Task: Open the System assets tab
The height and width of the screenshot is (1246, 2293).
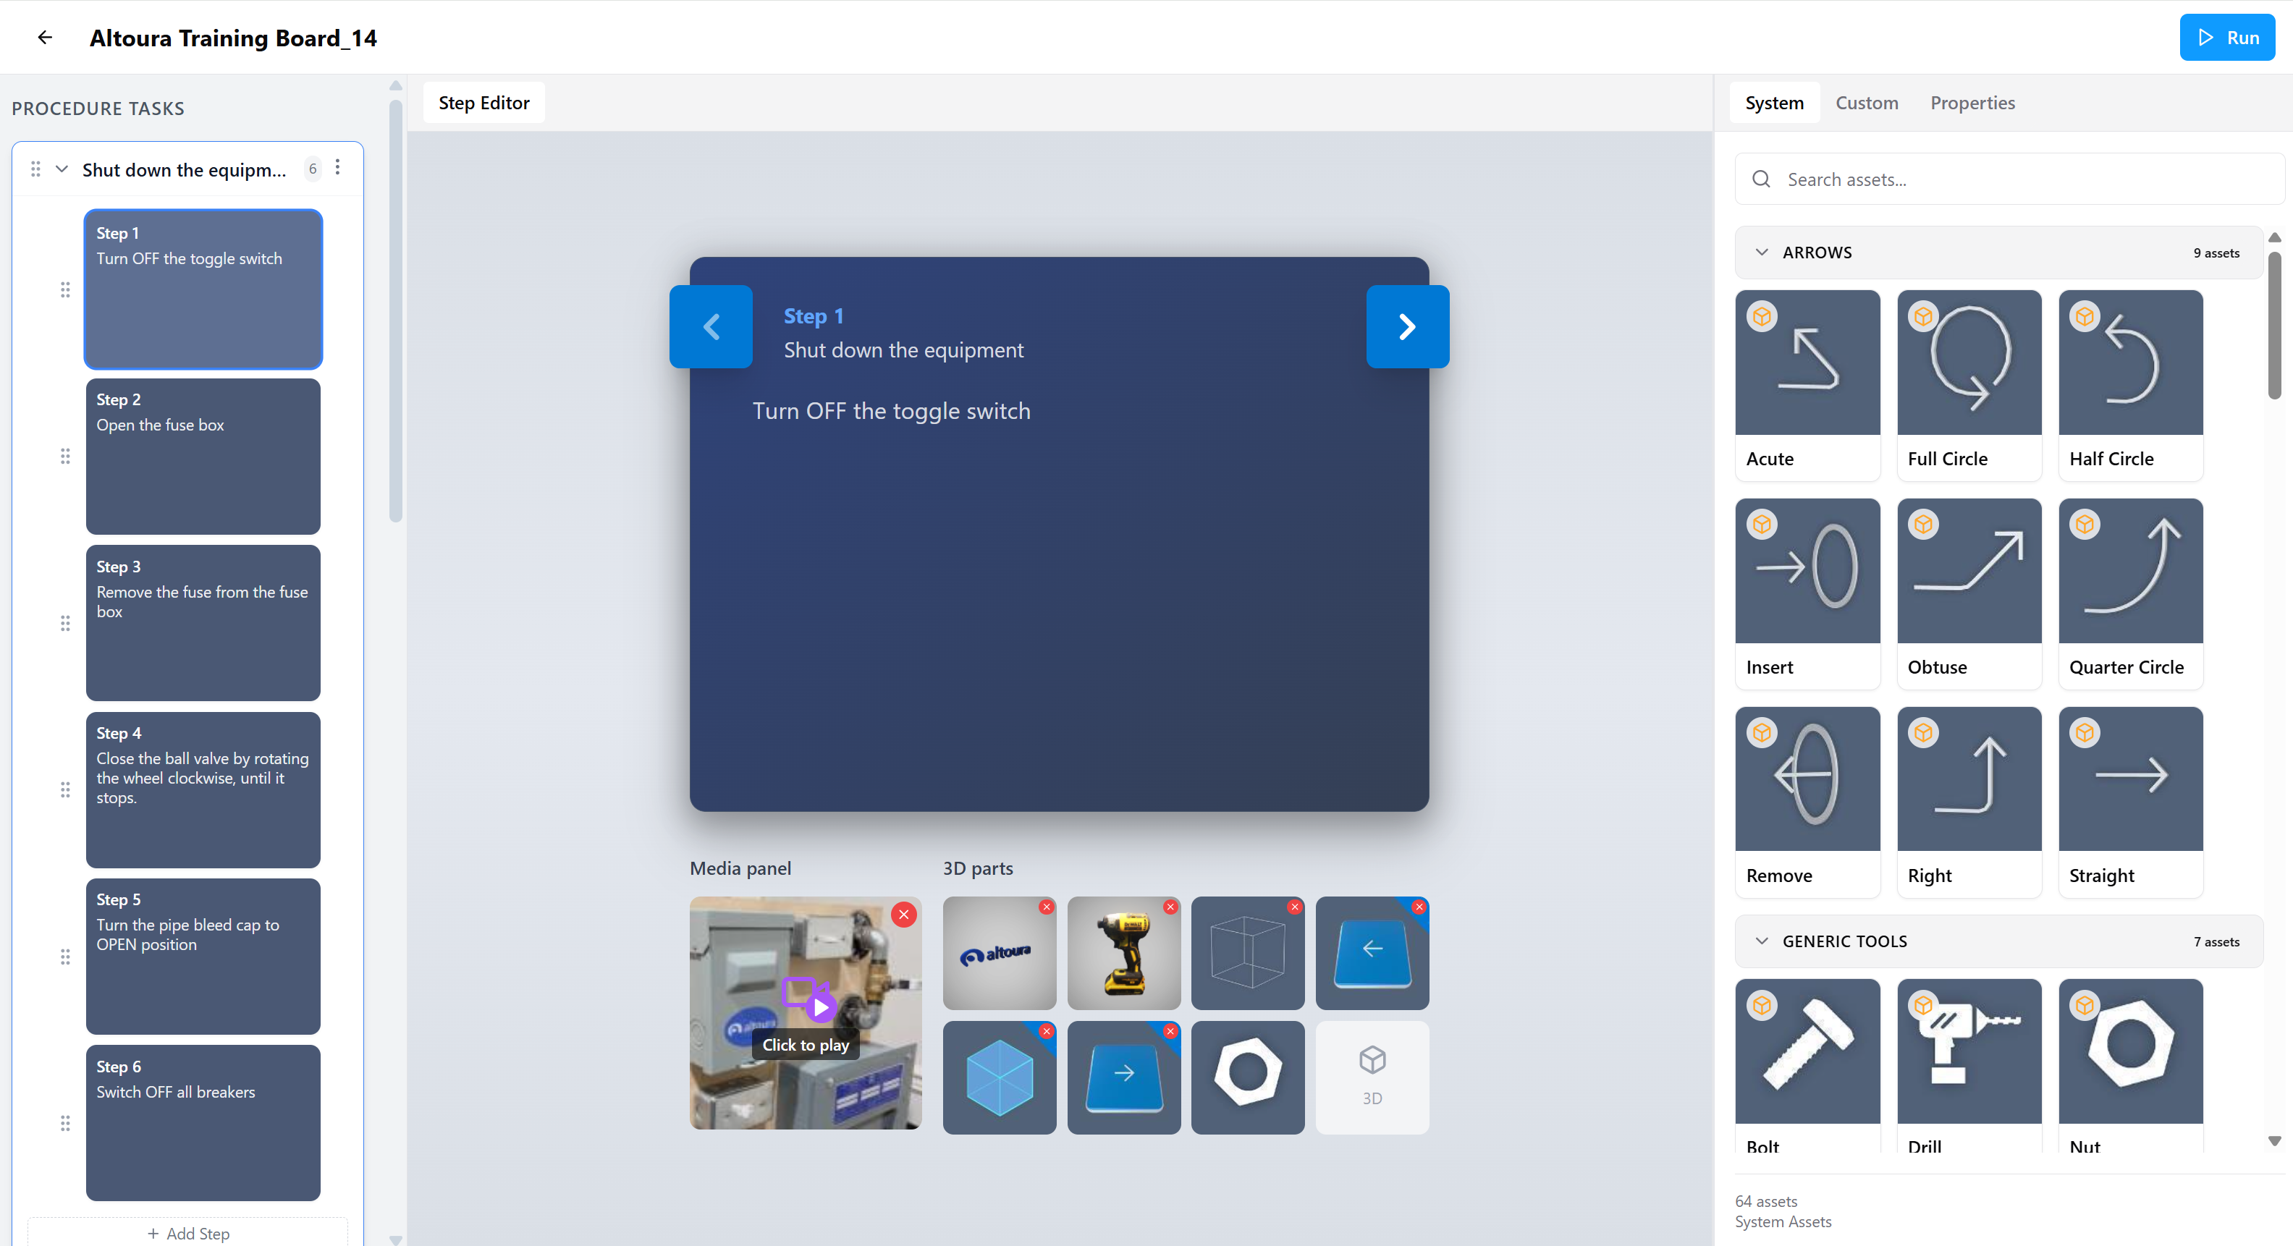Action: [1774, 102]
